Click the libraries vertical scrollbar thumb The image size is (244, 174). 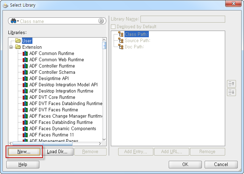coord(104,46)
